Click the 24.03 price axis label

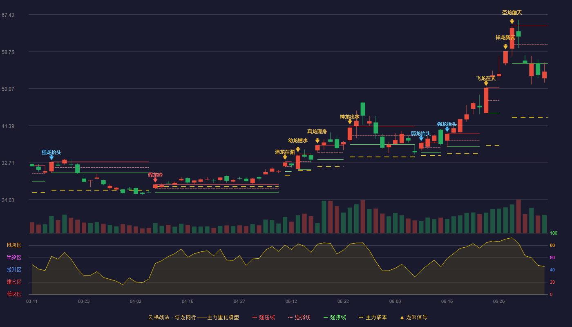8,200
